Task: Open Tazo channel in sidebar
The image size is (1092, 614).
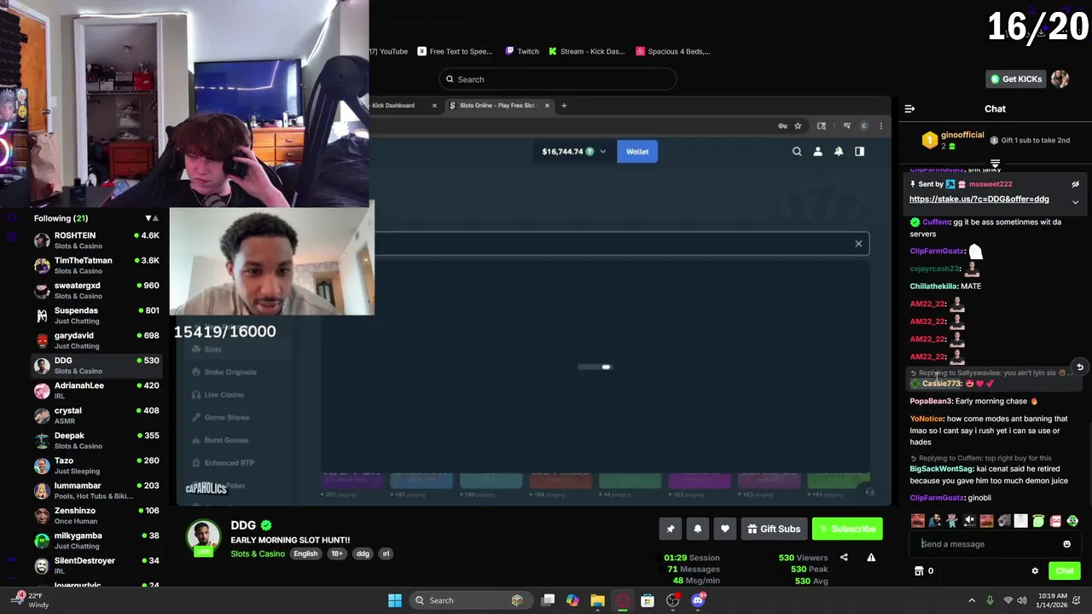Action: [x=96, y=466]
